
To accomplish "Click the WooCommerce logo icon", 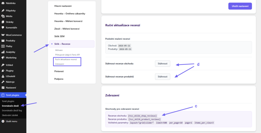I will coord(3,35).
